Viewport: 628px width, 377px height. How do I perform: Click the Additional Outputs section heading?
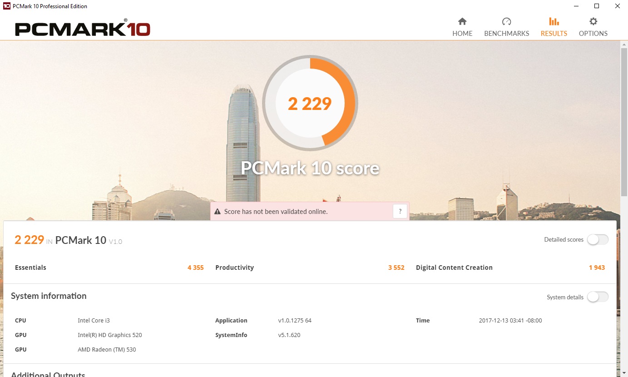[x=48, y=374]
